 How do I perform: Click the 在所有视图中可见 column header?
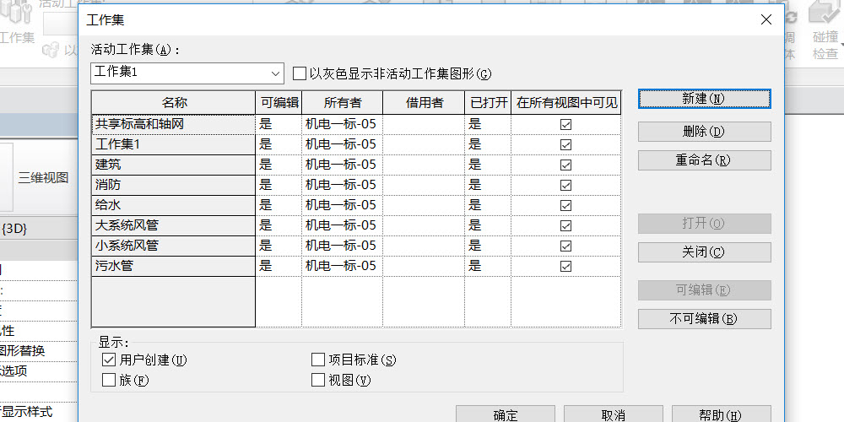[x=566, y=103]
